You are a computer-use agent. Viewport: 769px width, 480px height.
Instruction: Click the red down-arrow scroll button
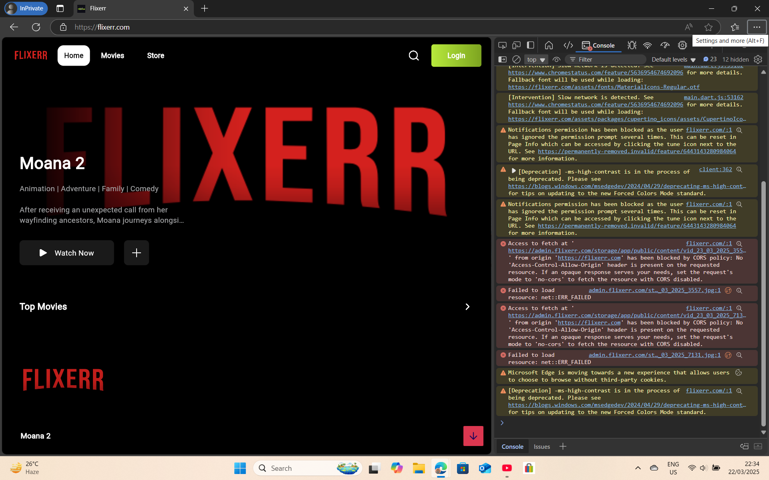click(473, 436)
